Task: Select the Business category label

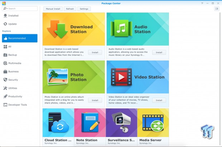Action: (14, 71)
